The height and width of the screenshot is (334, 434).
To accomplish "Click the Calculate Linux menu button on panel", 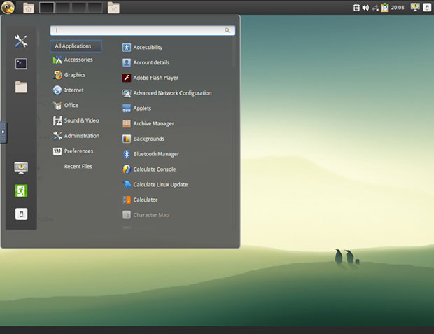I will coord(8,7).
